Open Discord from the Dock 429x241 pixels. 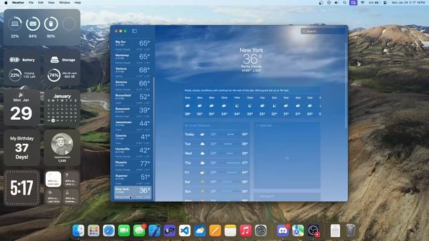(283, 230)
